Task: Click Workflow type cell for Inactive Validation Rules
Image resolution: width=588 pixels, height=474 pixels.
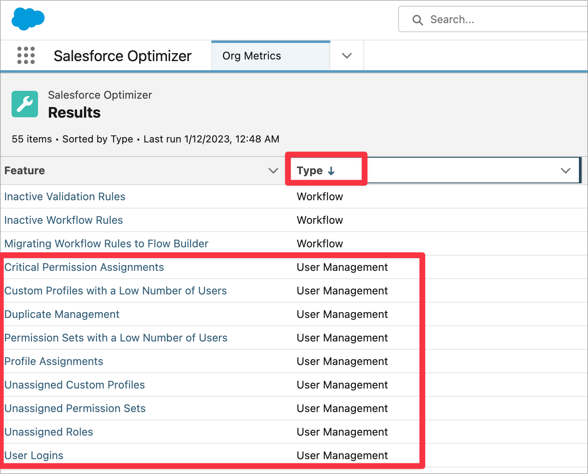Action: pos(320,197)
